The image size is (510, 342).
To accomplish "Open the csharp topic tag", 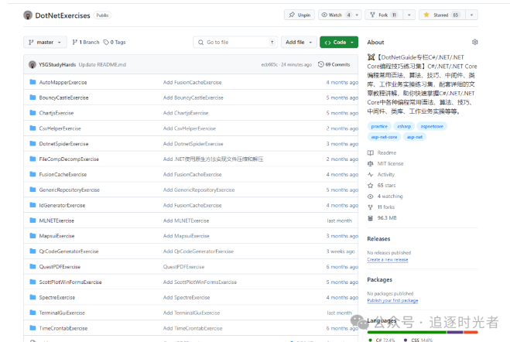I will click(x=404, y=126).
